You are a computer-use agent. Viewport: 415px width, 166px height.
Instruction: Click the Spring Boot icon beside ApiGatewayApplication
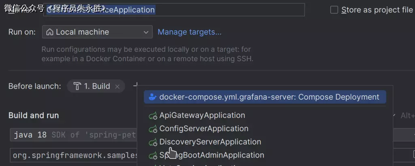[153, 116]
